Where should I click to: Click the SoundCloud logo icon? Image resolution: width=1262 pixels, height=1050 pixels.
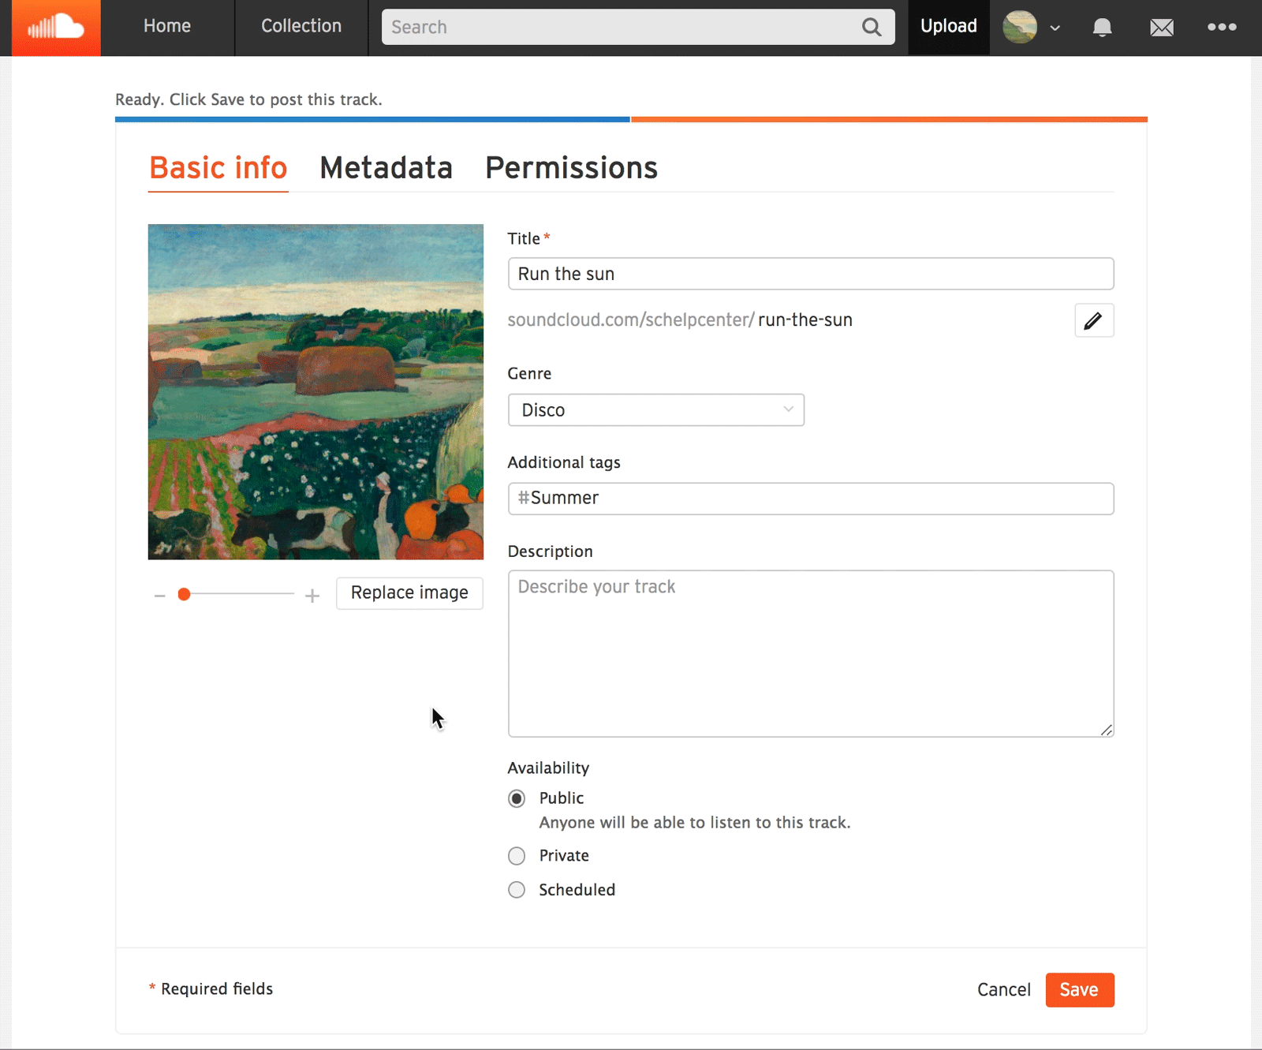click(x=56, y=28)
